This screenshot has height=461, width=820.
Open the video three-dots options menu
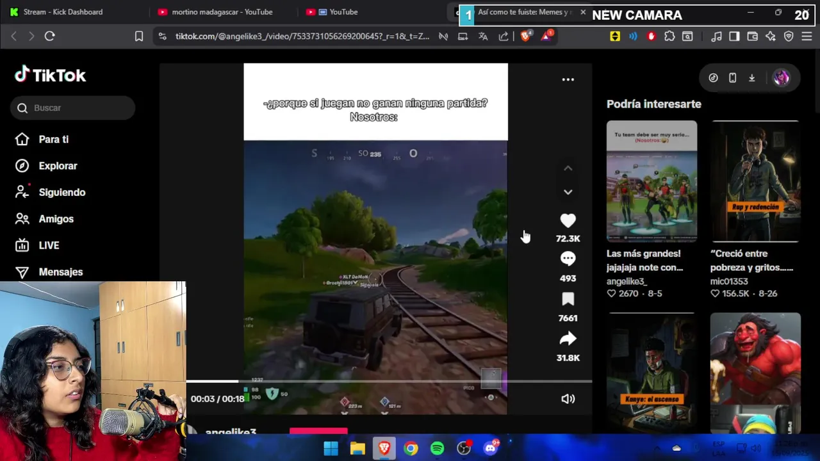[x=568, y=79]
